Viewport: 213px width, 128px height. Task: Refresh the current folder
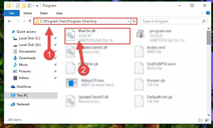pyautogui.click(x=134, y=21)
